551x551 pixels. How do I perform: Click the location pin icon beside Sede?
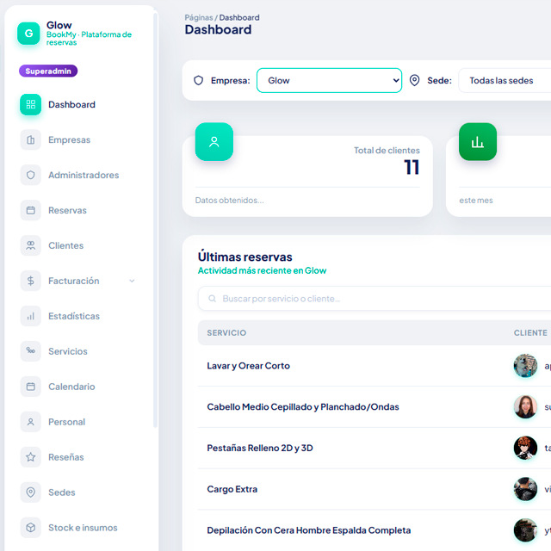point(415,80)
